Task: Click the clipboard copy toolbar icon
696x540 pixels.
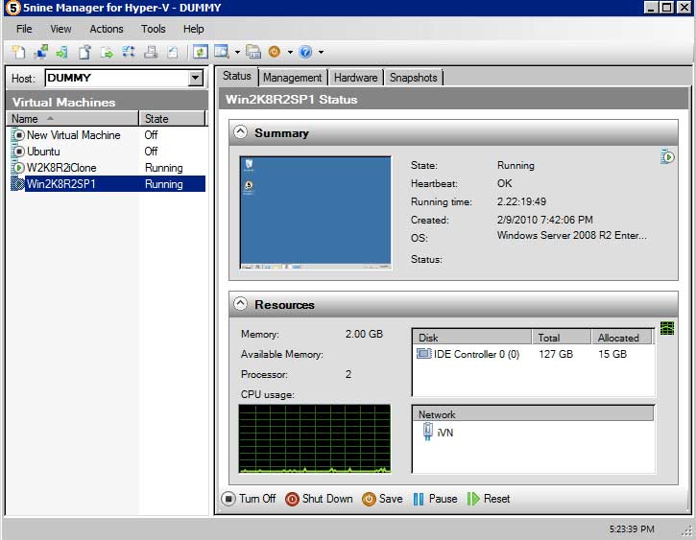Action: pos(84,52)
